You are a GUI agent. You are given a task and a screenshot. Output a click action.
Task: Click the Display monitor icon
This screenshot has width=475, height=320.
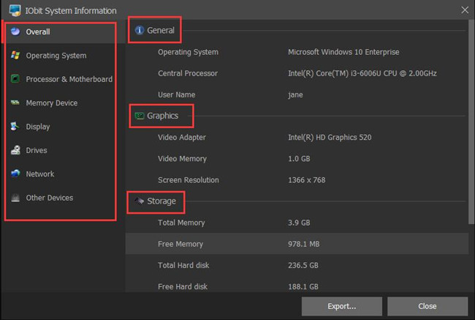pos(15,126)
